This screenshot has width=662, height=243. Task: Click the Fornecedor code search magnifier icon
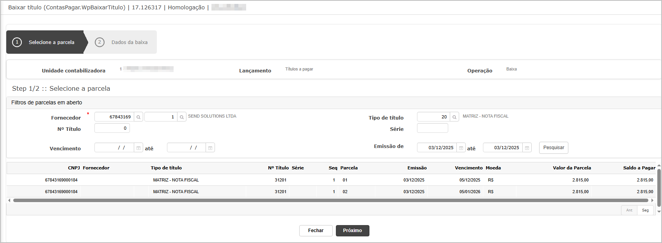138,117
